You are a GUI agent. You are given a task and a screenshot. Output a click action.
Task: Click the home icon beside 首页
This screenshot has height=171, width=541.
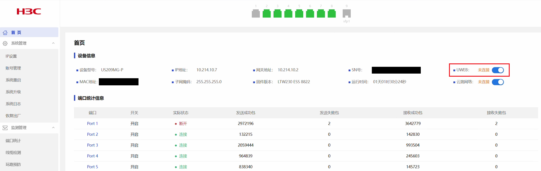tap(5, 33)
